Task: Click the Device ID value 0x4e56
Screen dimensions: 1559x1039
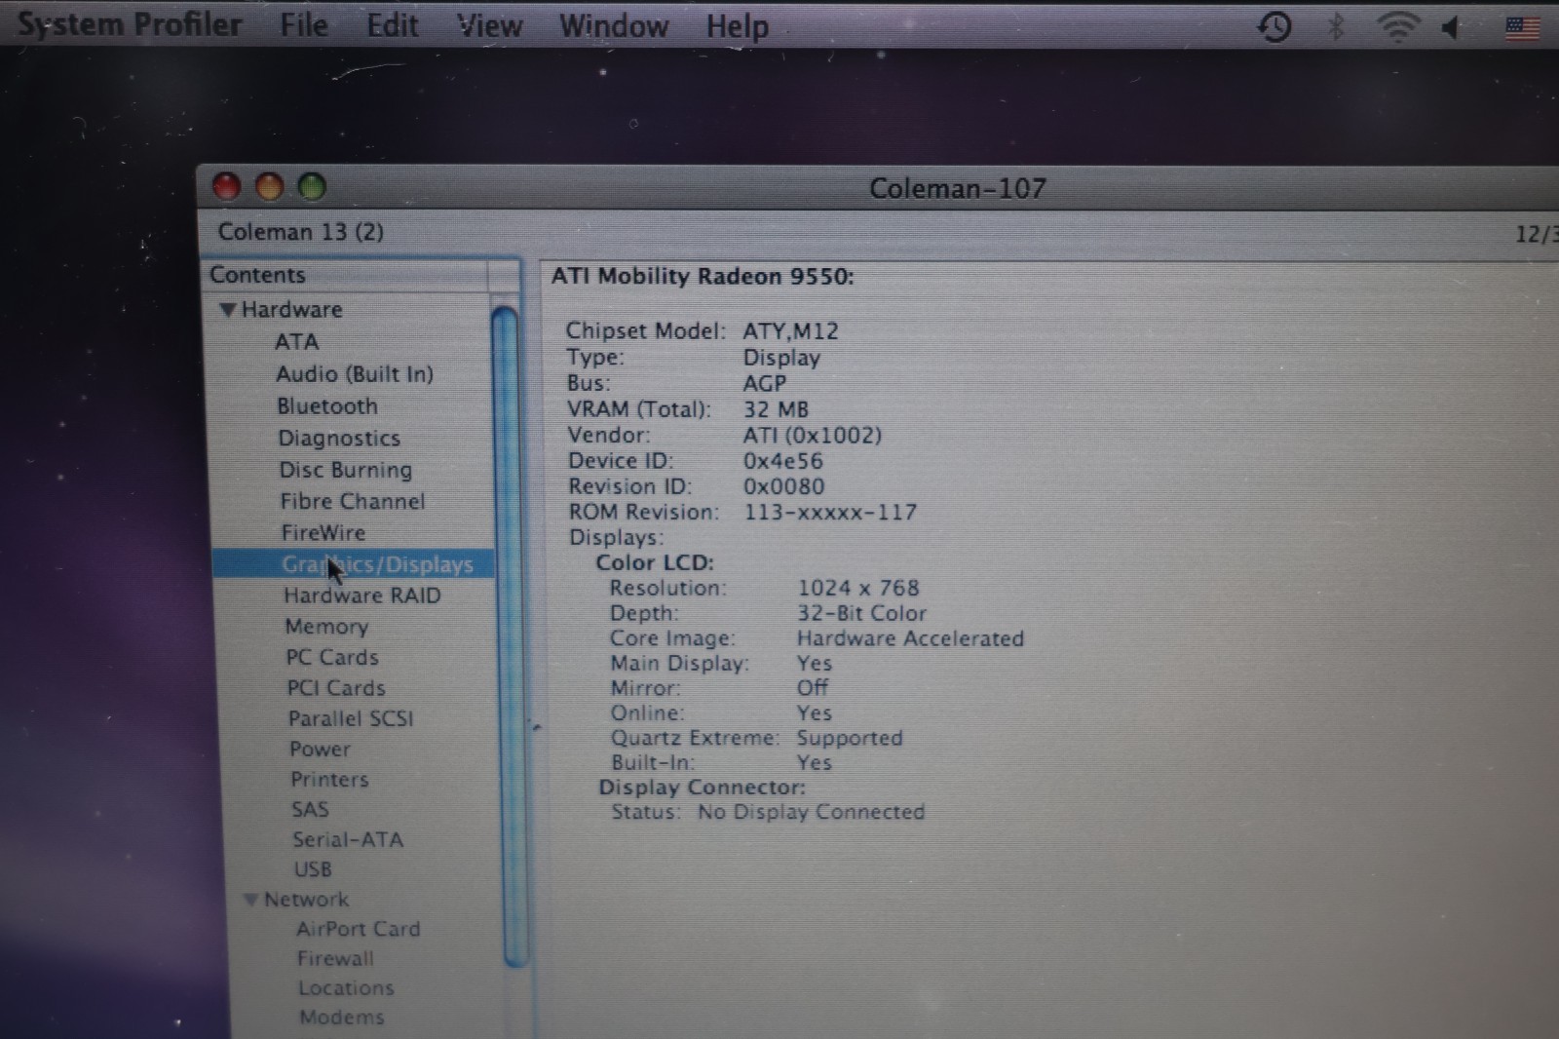Action: pos(783,461)
